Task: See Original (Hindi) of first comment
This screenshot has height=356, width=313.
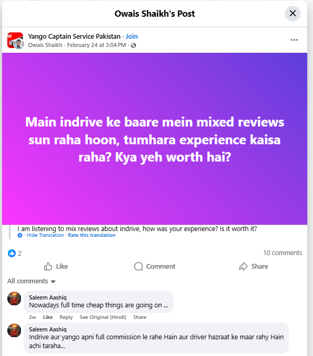Action: pos(103,317)
